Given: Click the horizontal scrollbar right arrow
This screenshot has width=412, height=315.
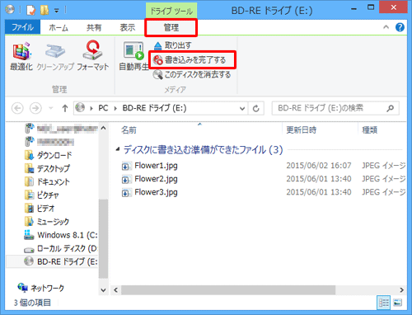Looking at the screenshot, I should point(401,290).
